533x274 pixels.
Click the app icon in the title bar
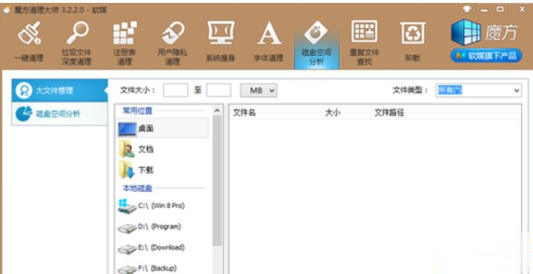point(7,9)
